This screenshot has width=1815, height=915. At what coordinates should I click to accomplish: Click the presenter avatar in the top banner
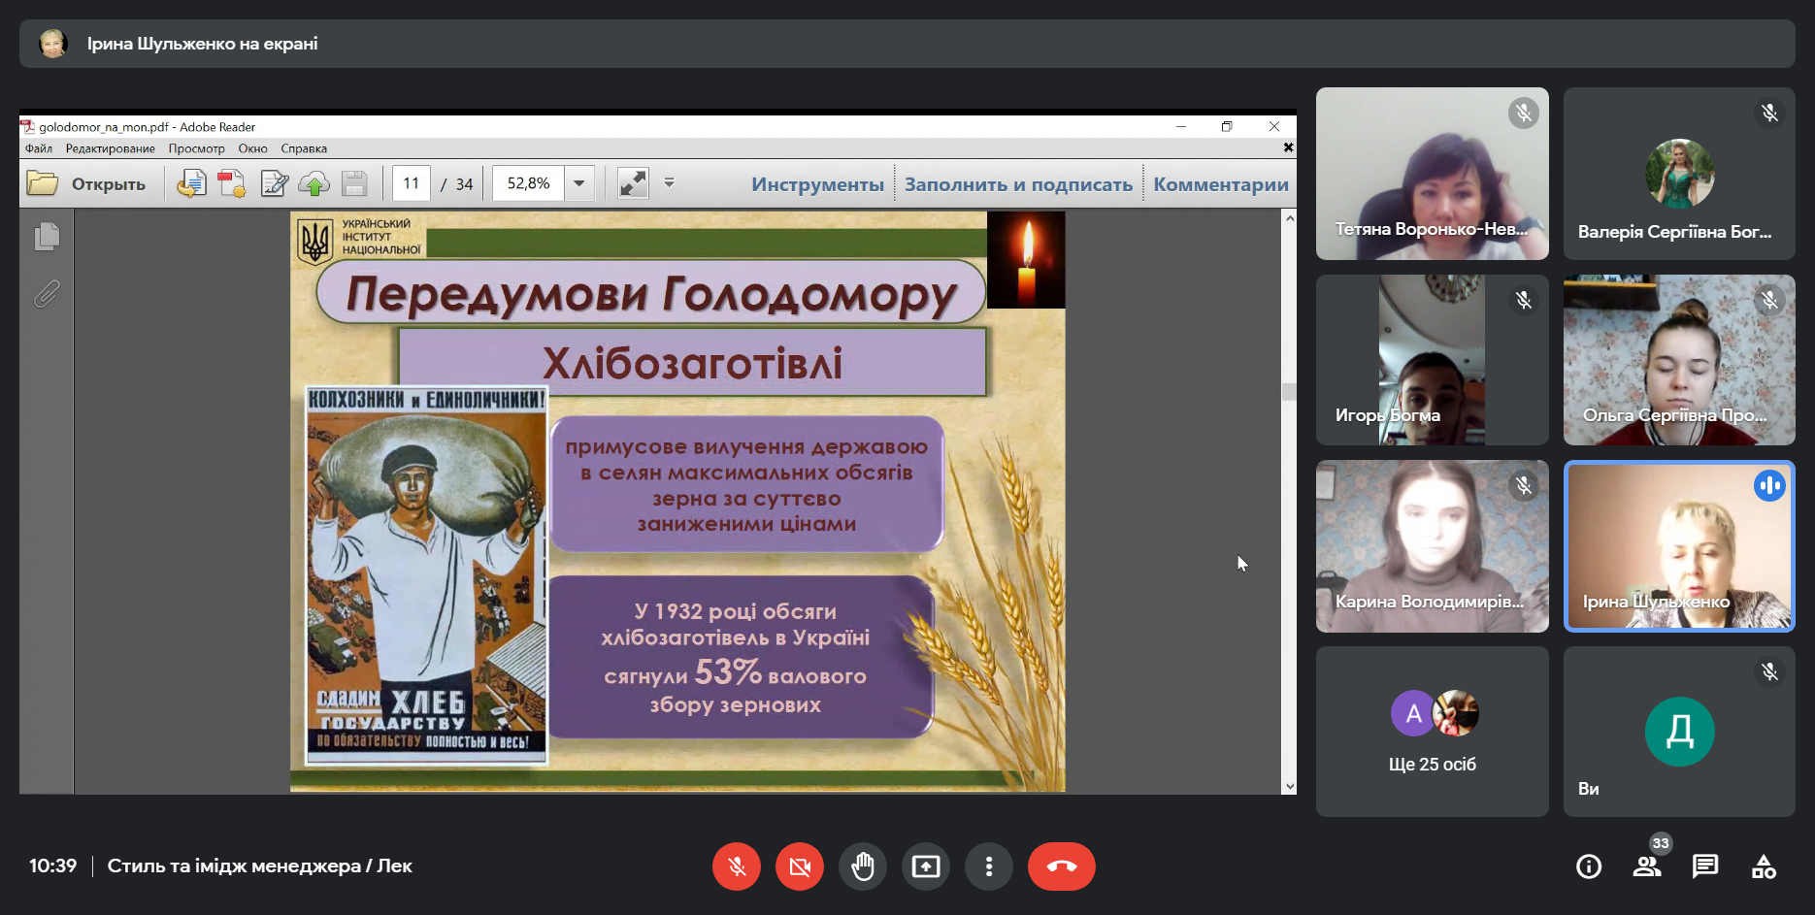click(x=53, y=44)
